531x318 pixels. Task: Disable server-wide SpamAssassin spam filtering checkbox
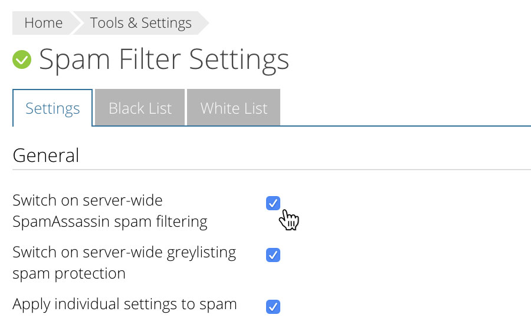273,203
